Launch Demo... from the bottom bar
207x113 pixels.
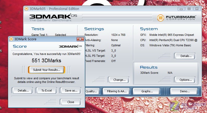[184, 91]
